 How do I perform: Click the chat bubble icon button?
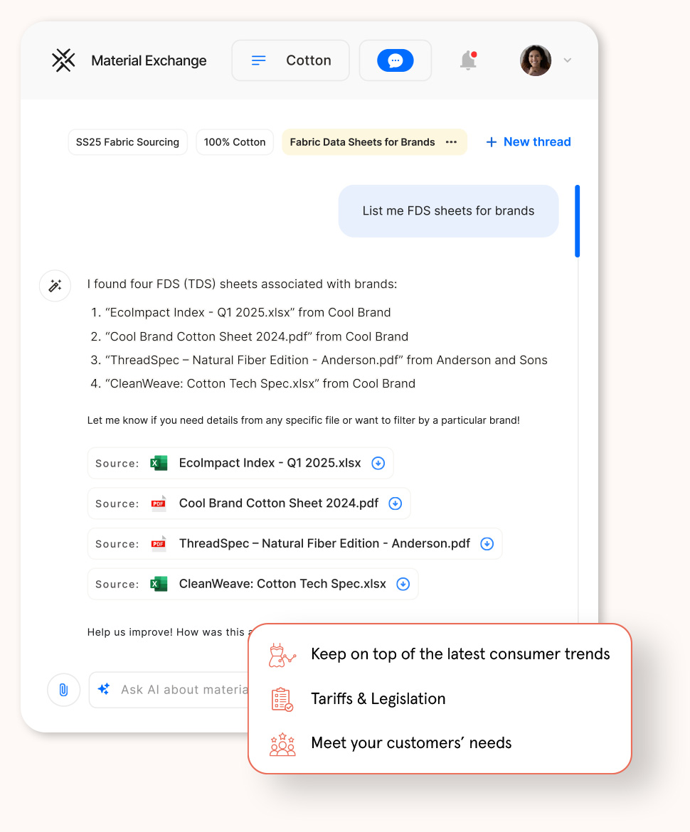pos(396,60)
